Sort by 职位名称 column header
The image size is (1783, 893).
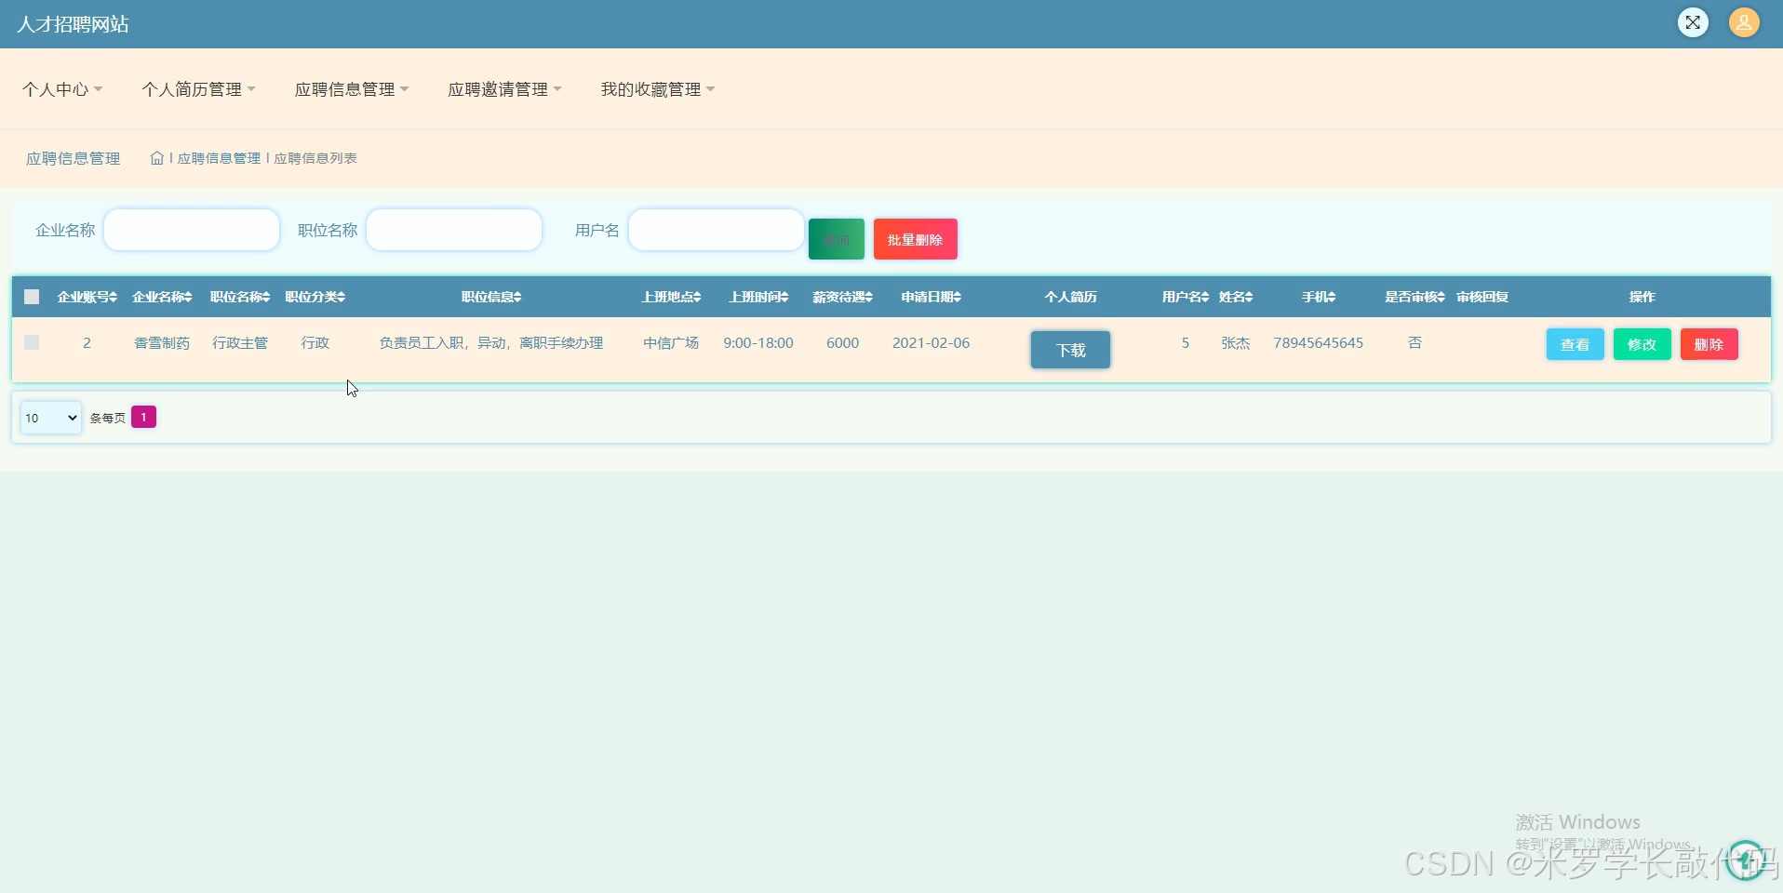tap(240, 297)
